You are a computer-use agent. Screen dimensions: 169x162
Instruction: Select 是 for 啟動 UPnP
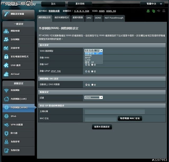tap(86, 72)
